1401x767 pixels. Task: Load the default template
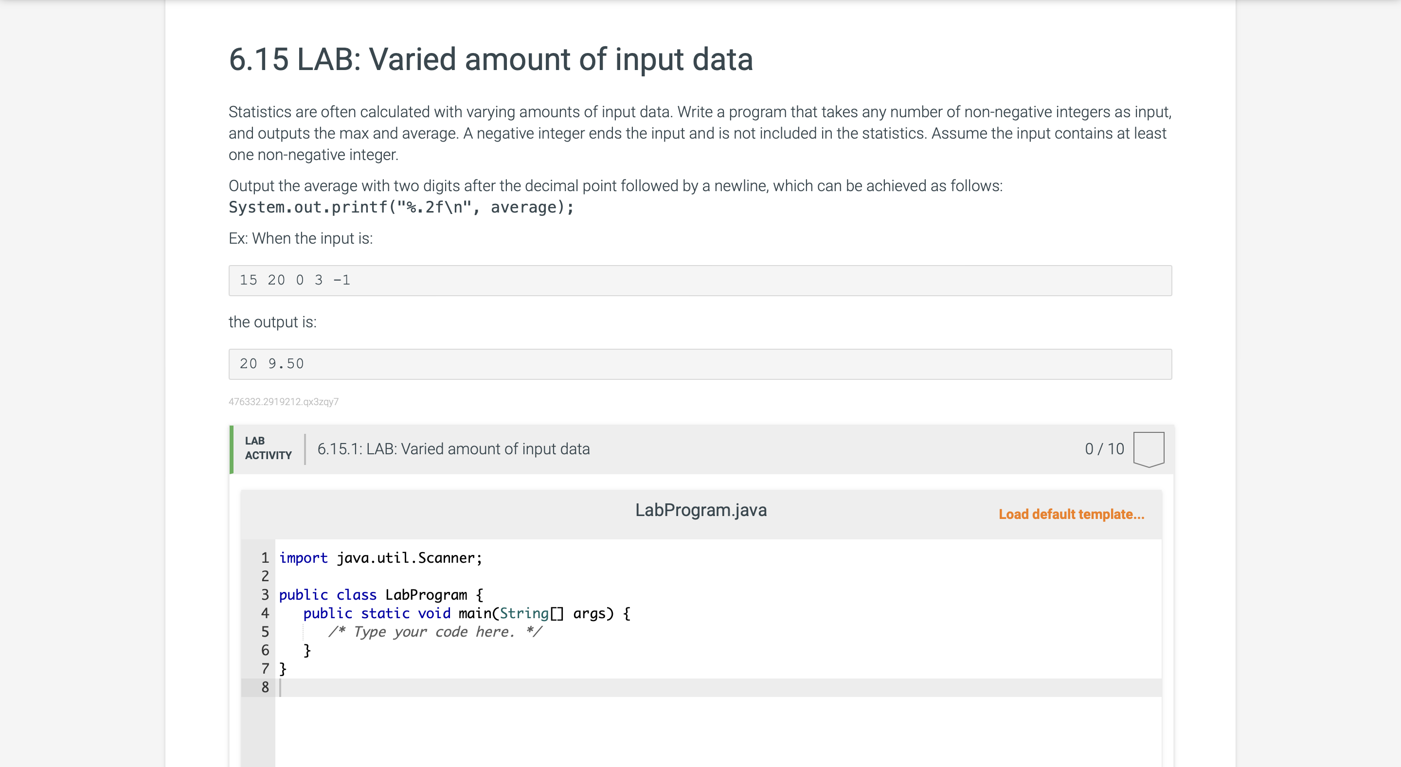click(1071, 514)
